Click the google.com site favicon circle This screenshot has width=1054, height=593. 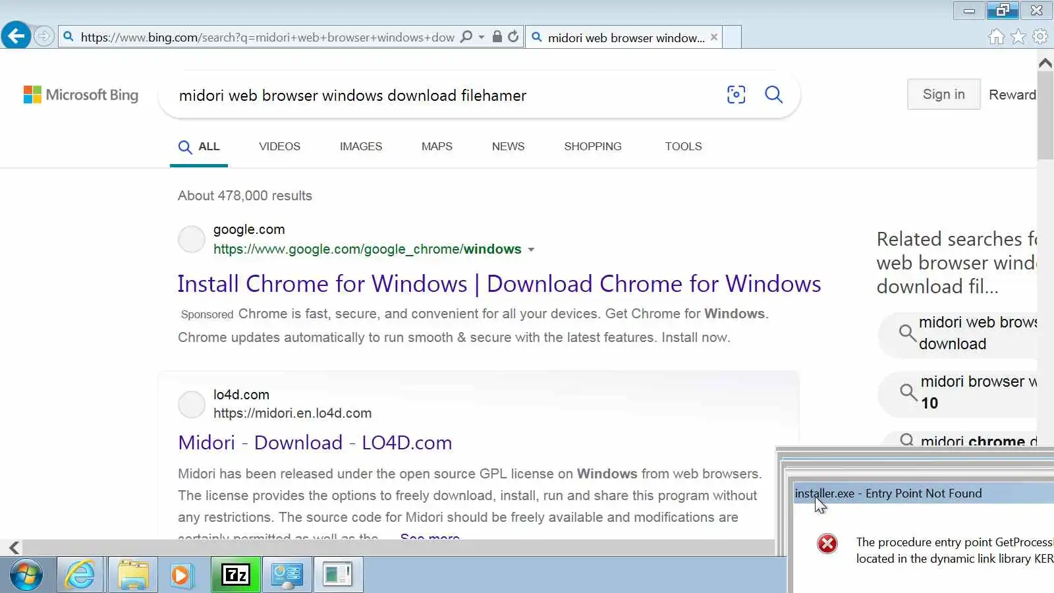click(x=192, y=239)
